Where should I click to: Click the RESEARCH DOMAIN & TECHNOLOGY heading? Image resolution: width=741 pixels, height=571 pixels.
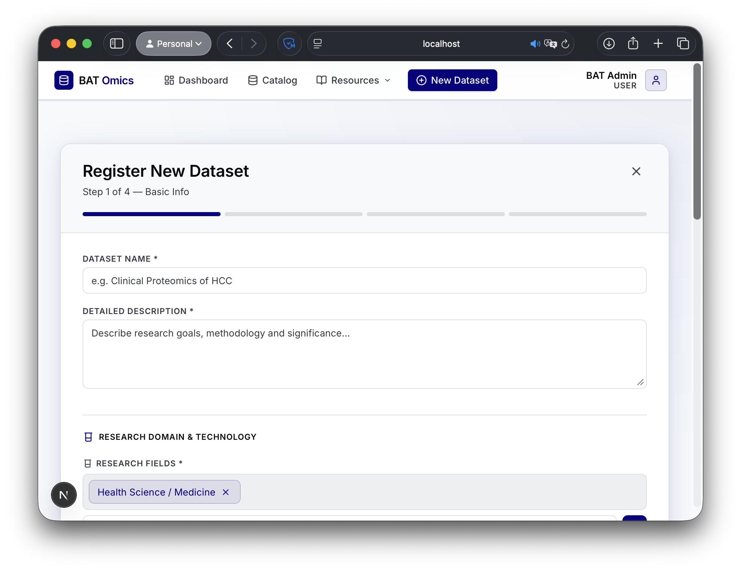(x=177, y=437)
